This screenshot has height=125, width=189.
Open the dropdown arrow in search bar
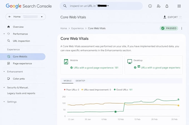108,6
